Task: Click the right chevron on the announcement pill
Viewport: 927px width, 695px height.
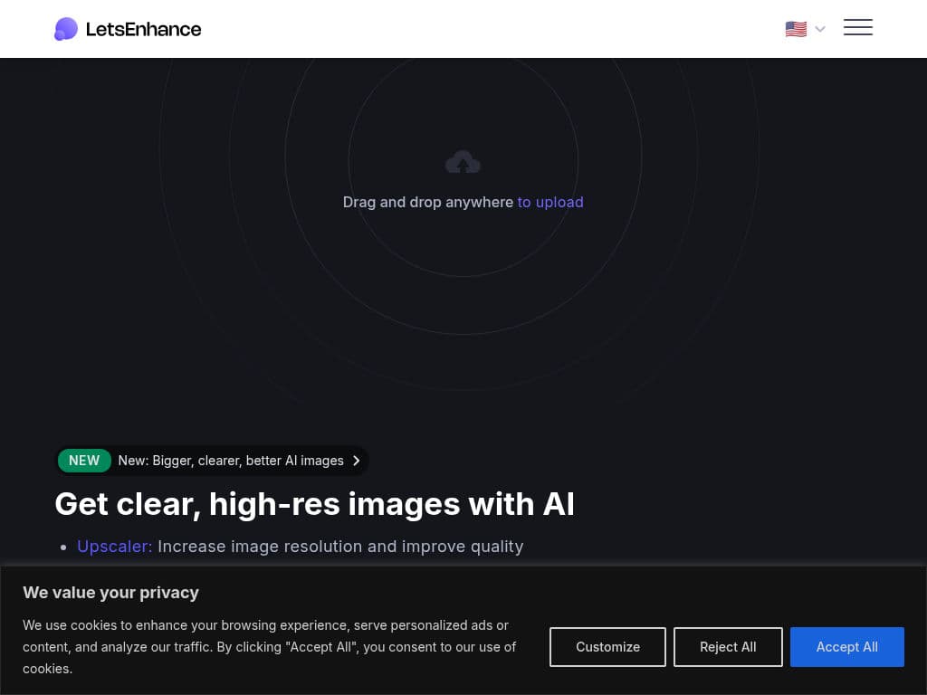Action: (357, 461)
